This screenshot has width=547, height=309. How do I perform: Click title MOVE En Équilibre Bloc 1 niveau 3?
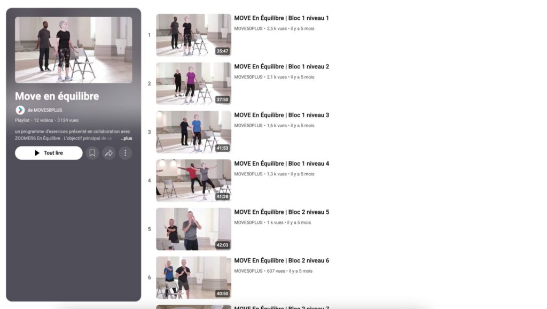[x=282, y=115]
